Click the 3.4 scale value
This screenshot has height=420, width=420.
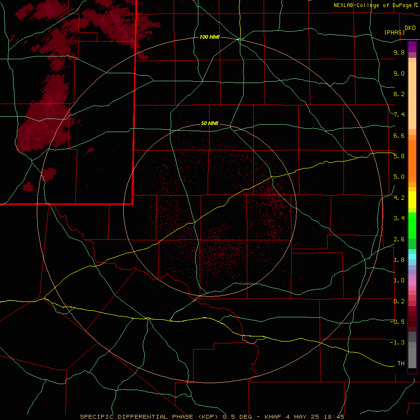tap(399, 218)
